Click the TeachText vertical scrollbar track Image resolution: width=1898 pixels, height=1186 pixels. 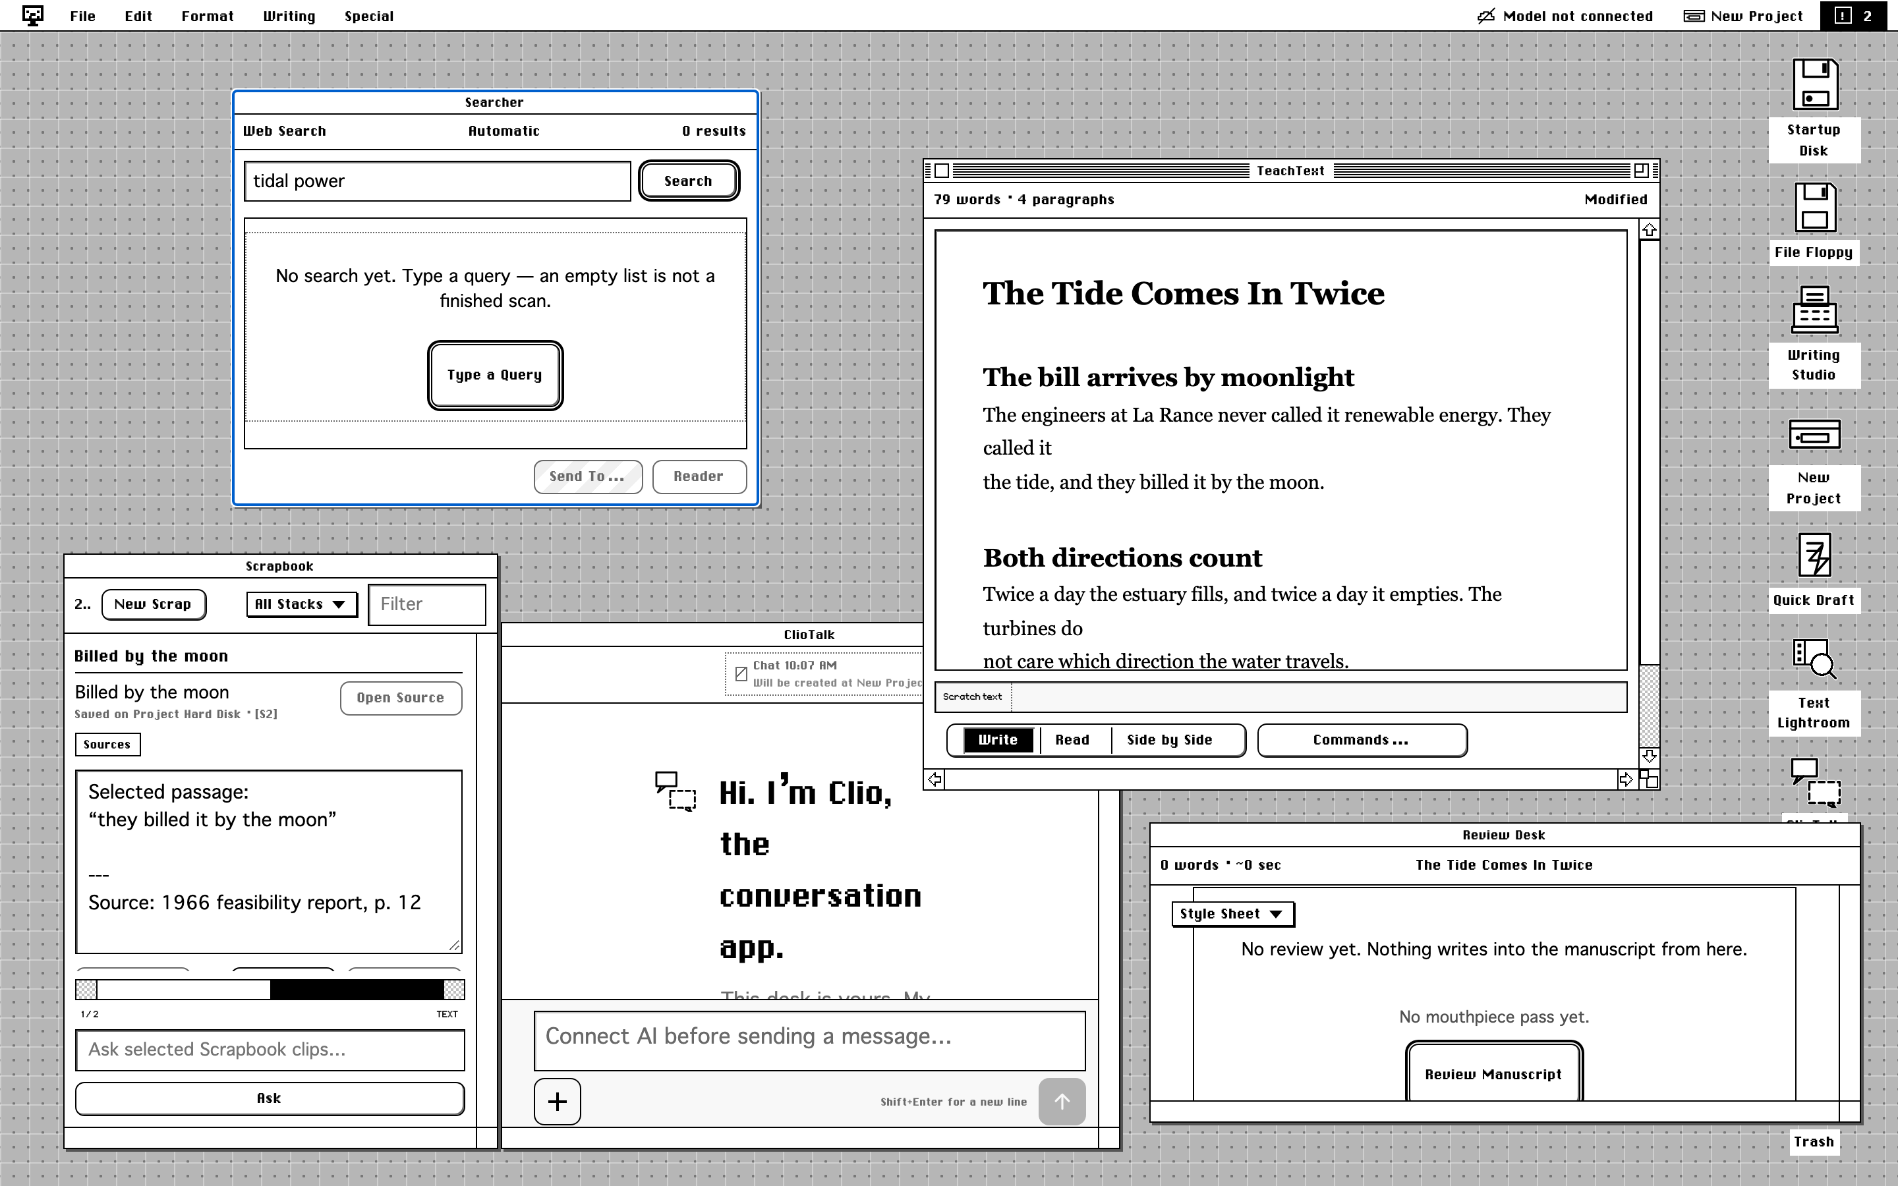click(x=1649, y=493)
